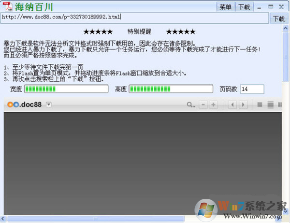Click the PDF app icon in title bar
Viewport: 290px width, 223px height.
(8, 6)
